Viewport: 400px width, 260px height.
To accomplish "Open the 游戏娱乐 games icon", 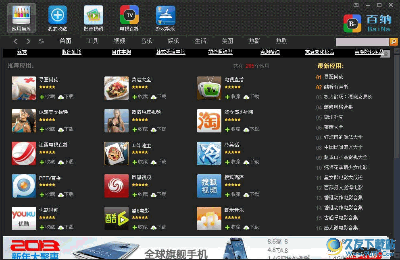I will 165,18.
